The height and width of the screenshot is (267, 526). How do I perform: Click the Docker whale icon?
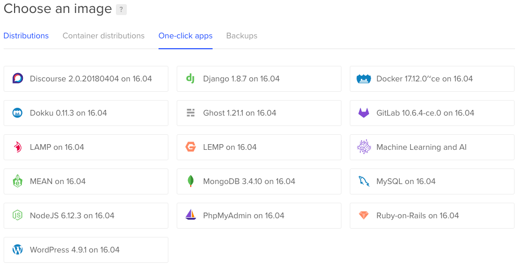coord(363,79)
